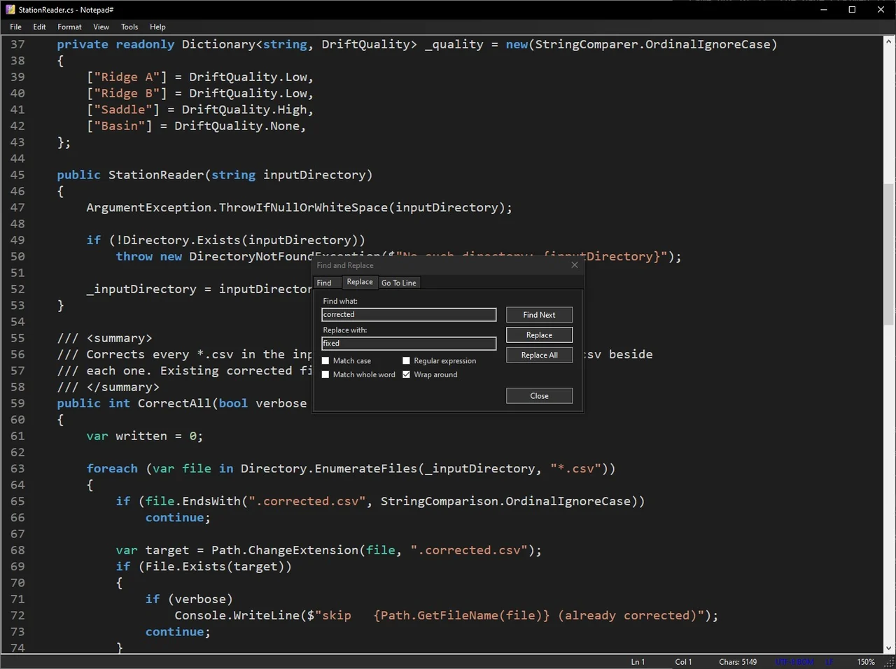
Task: Open the View menu
Action: tap(101, 27)
